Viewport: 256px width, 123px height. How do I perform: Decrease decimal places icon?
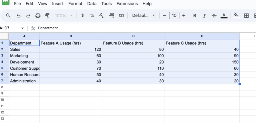coord(101,16)
